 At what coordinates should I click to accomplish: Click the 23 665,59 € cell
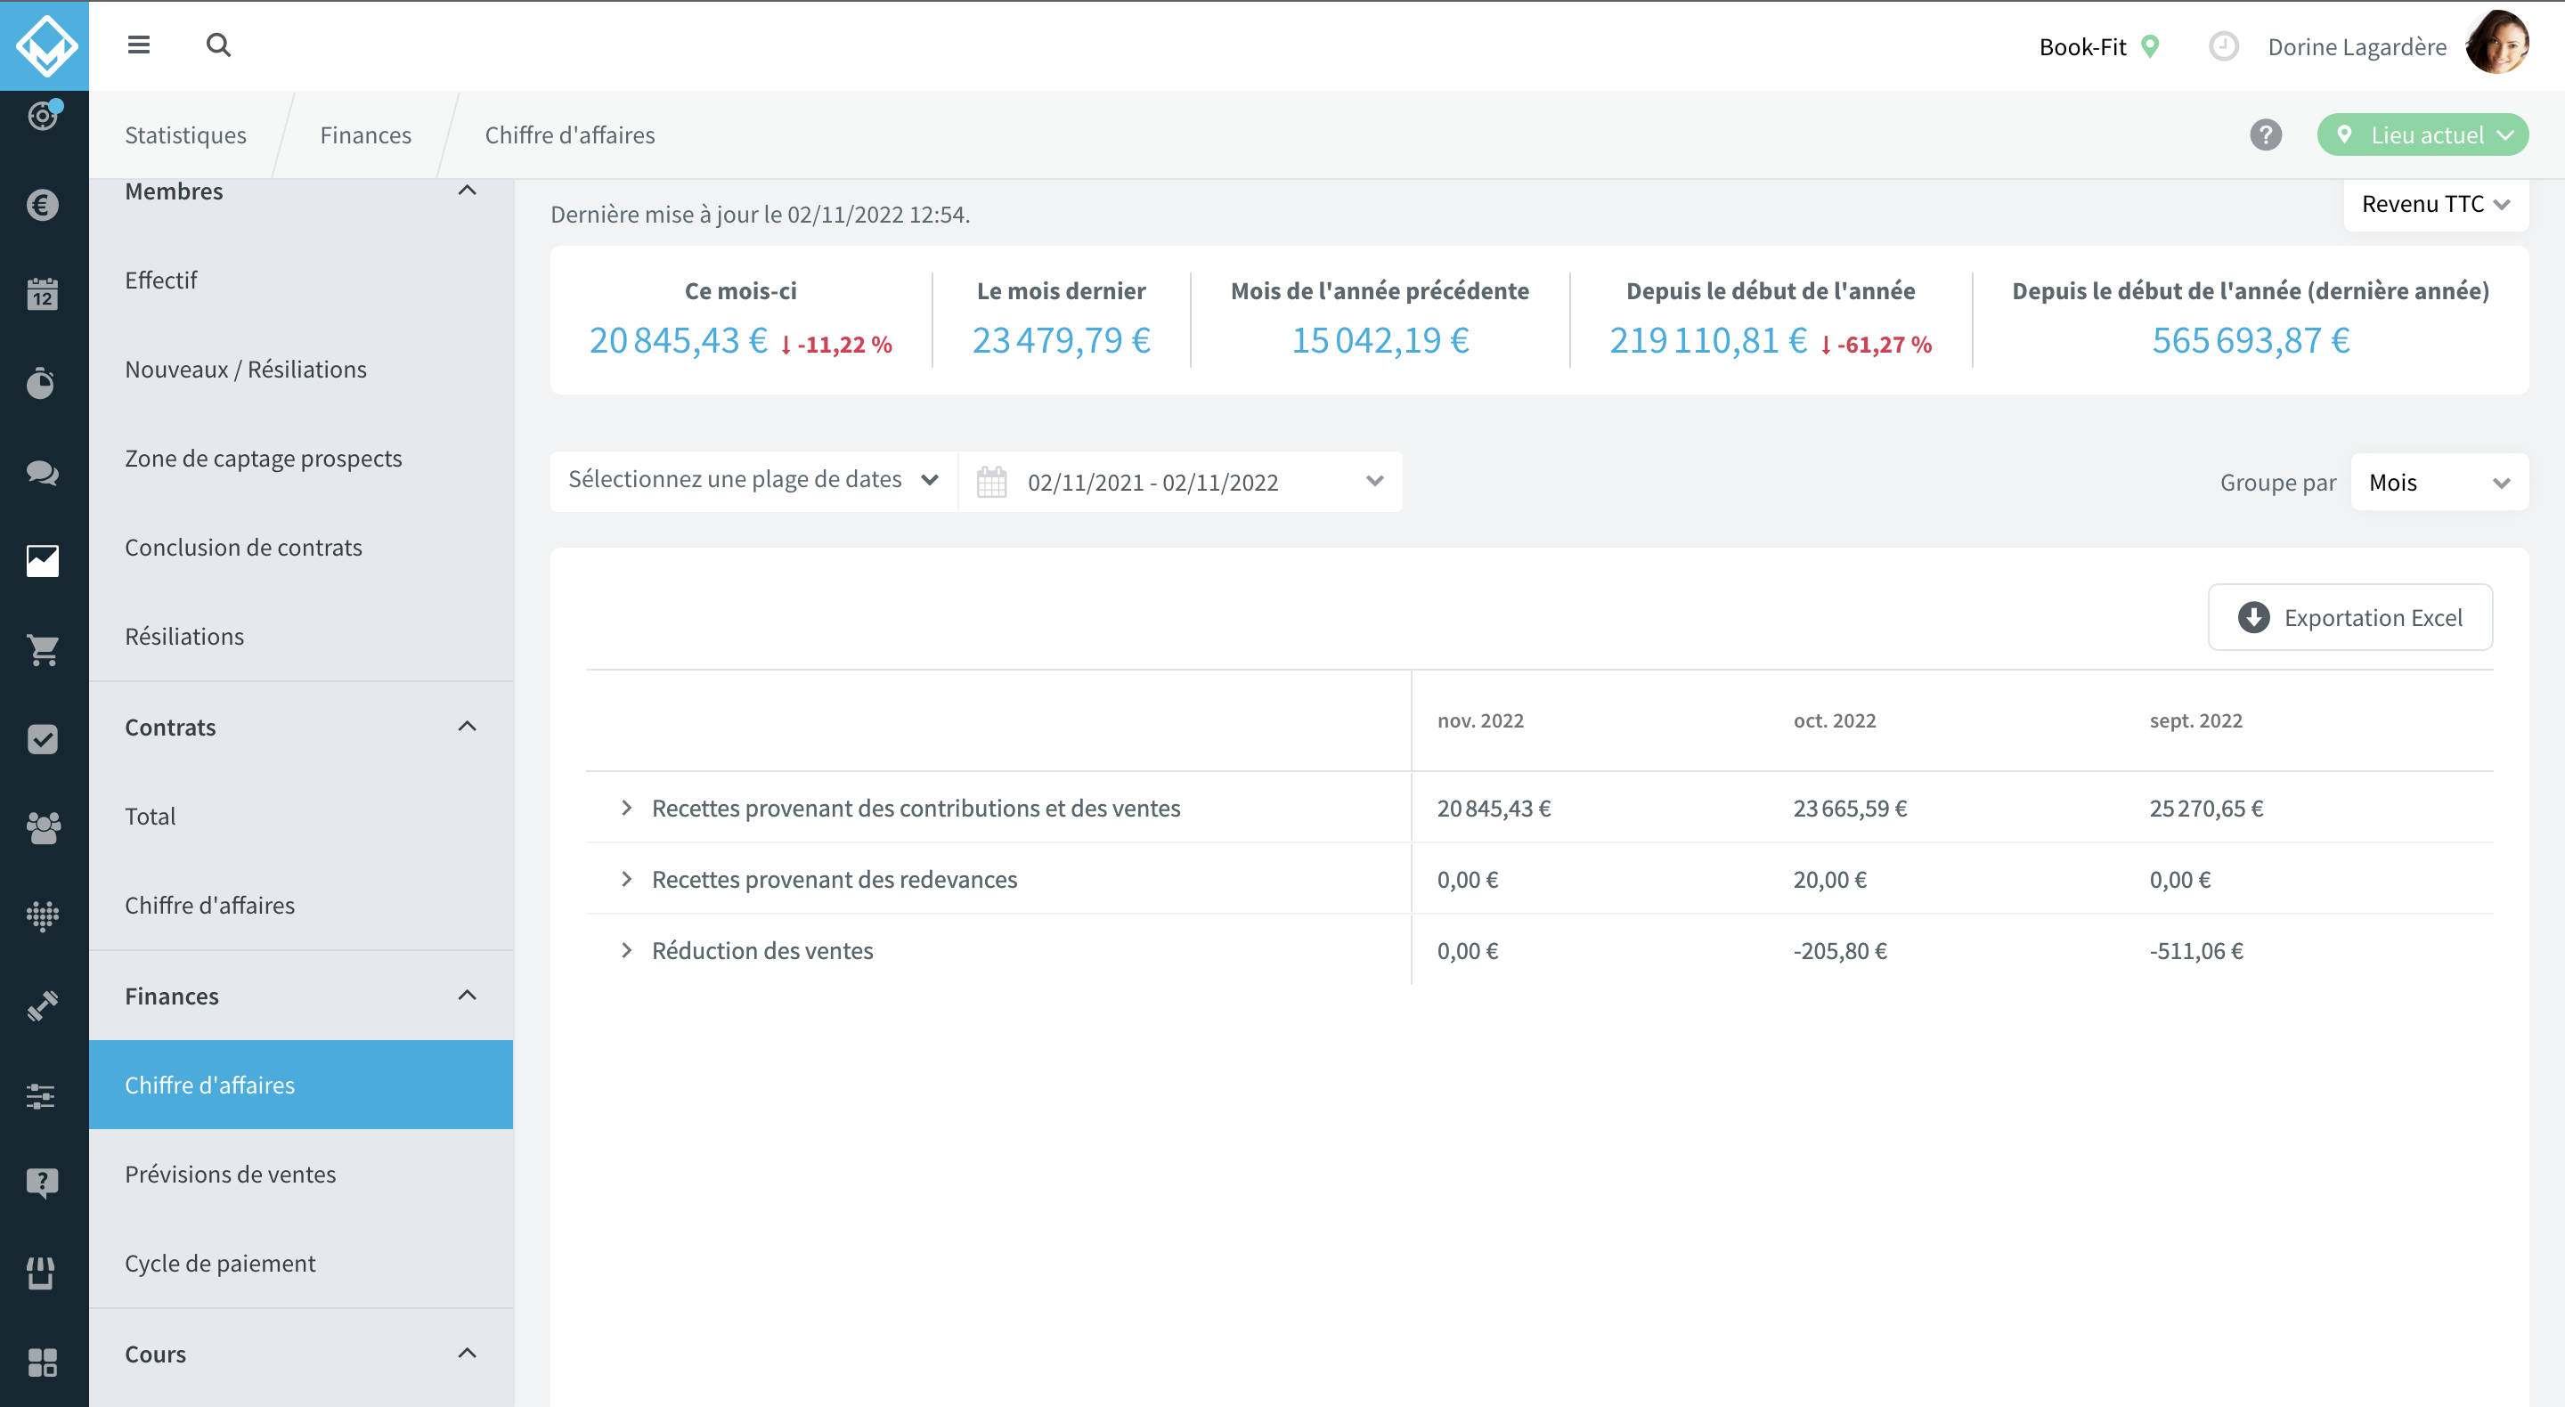[x=1850, y=808]
